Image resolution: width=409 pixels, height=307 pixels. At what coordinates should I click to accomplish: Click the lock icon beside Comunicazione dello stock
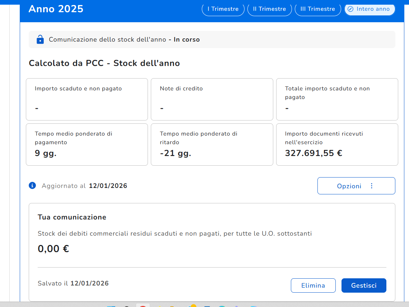point(40,39)
